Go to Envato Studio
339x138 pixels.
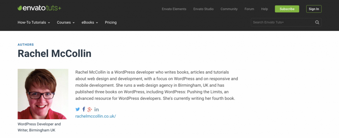coord(204,9)
